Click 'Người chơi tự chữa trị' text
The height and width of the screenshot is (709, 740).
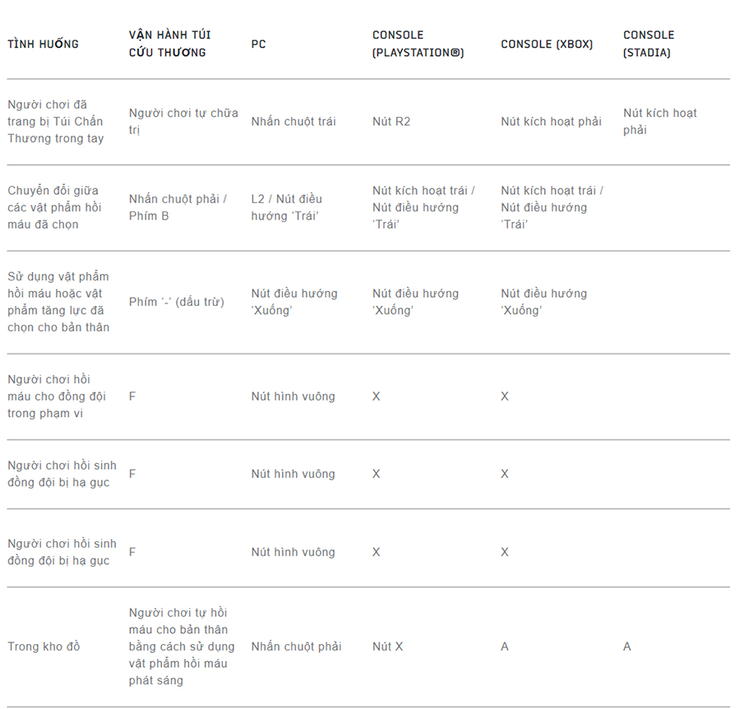183,121
